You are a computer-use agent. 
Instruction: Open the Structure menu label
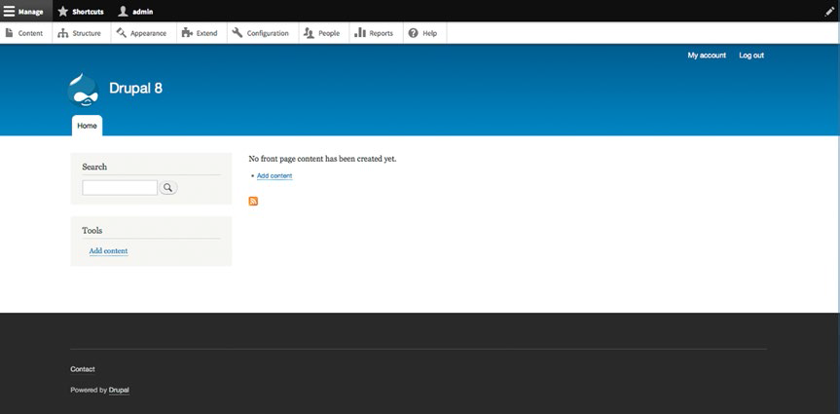tap(87, 33)
